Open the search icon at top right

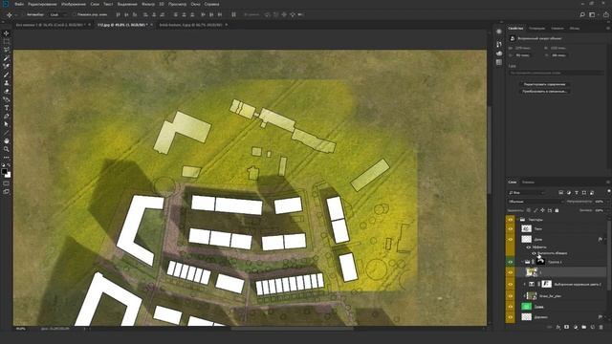[582, 15]
